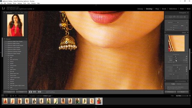The image size is (192, 108).
Task: Click the Previous button
Action: pos(170,92)
